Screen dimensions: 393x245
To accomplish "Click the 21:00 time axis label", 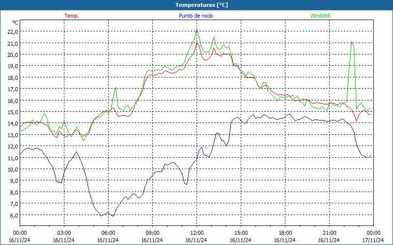I will (329, 233).
